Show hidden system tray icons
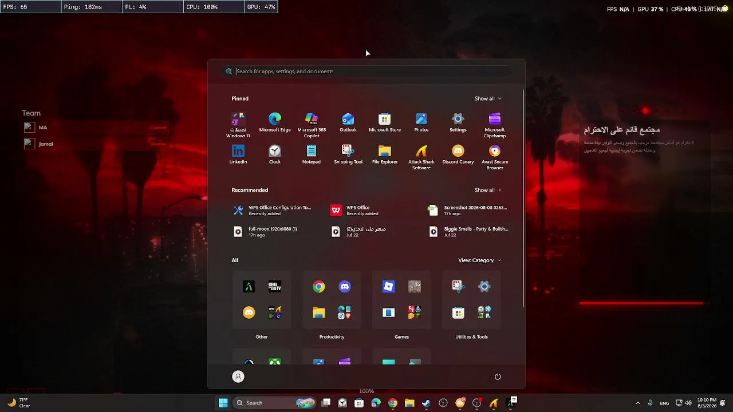733x412 pixels. tap(638, 403)
